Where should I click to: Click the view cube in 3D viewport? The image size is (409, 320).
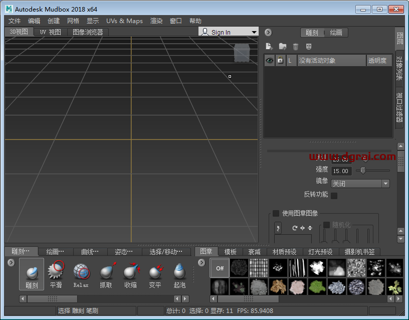242,53
